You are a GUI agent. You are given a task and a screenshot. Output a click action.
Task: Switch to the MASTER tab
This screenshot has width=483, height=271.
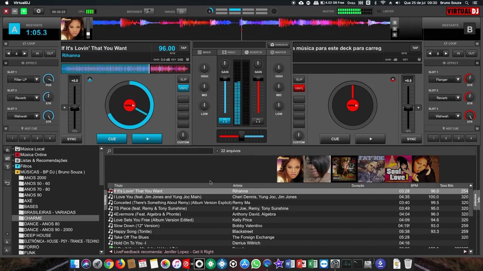click(278, 52)
